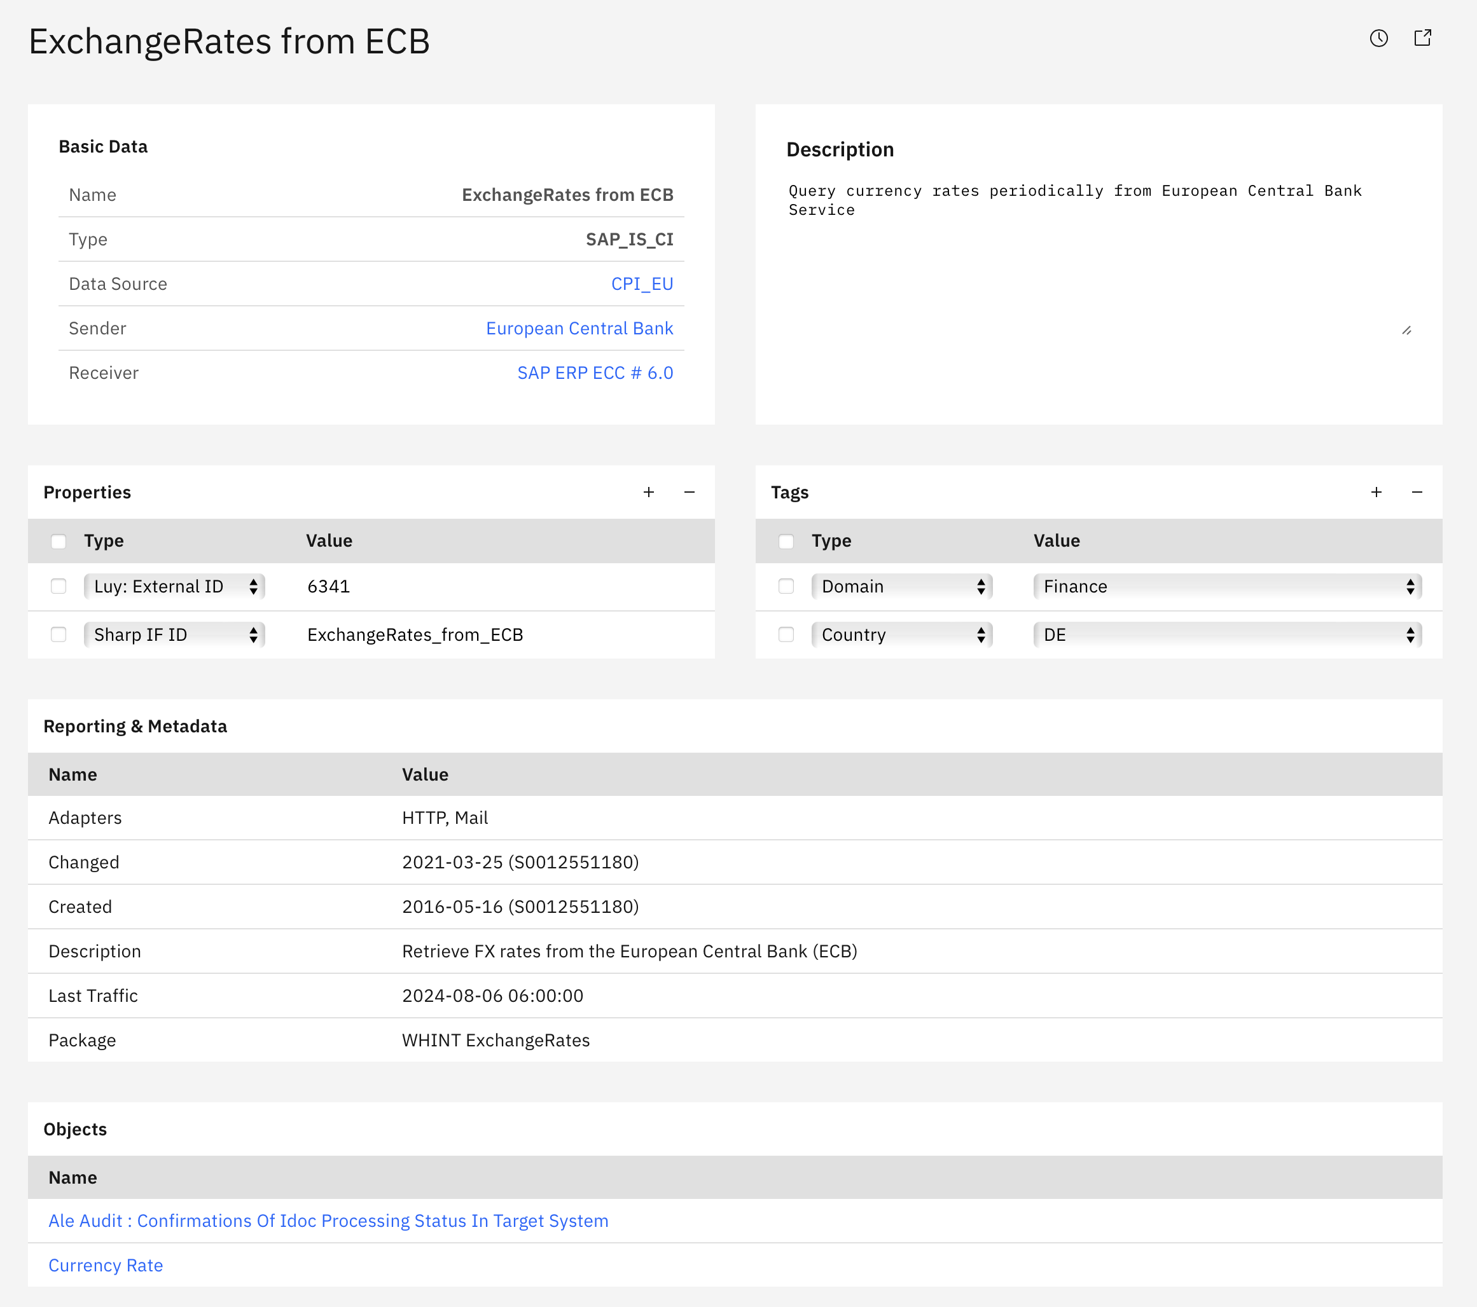Viewport: 1477px width, 1307px height.
Task: Select the ExchangeRates from ECB name value
Action: click(567, 195)
